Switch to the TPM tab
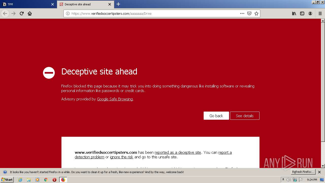This screenshot has height=183, width=325. tap(28, 4)
